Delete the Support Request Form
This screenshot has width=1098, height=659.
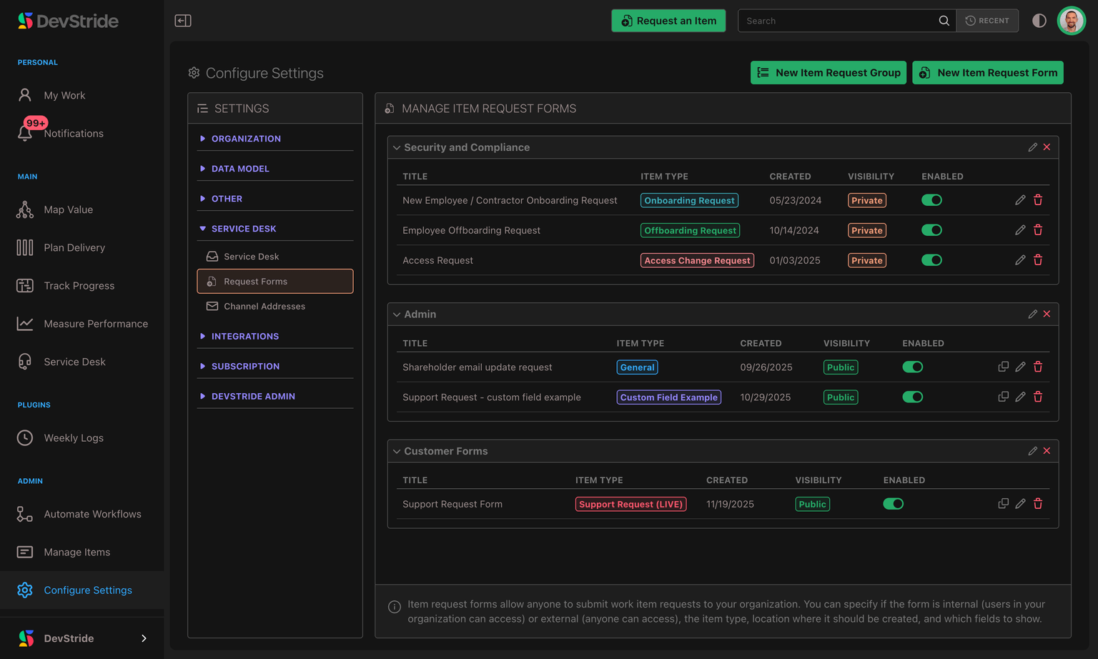coord(1038,504)
